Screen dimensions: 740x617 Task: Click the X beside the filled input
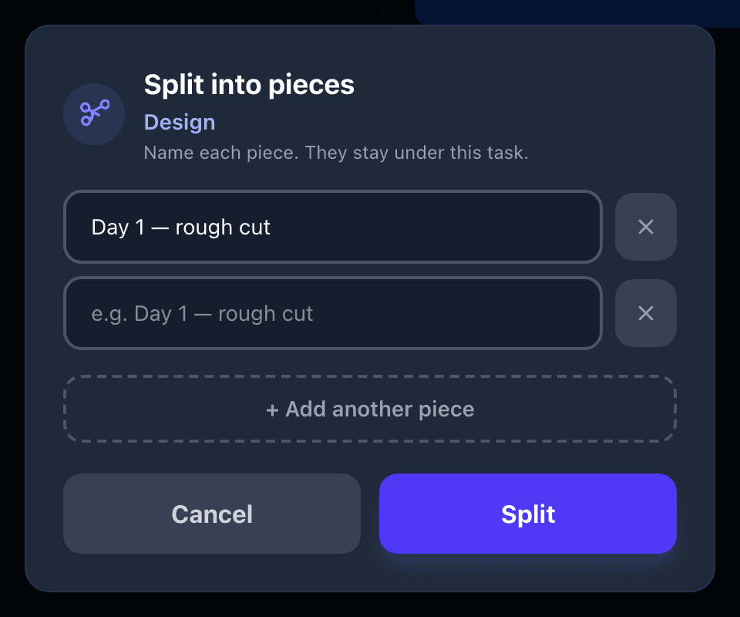(x=646, y=227)
